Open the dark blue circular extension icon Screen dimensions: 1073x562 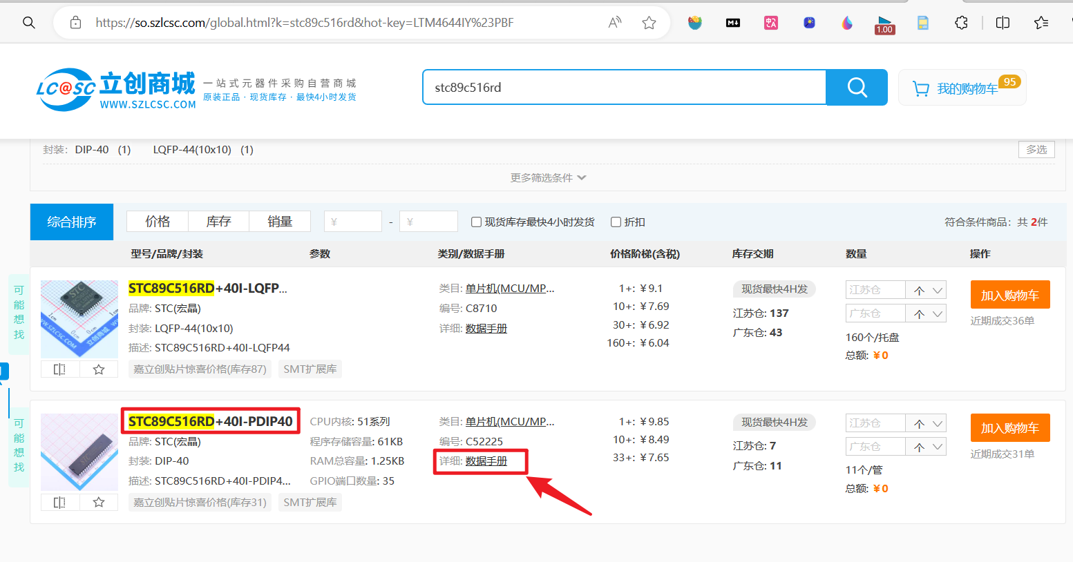tap(809, 23)
